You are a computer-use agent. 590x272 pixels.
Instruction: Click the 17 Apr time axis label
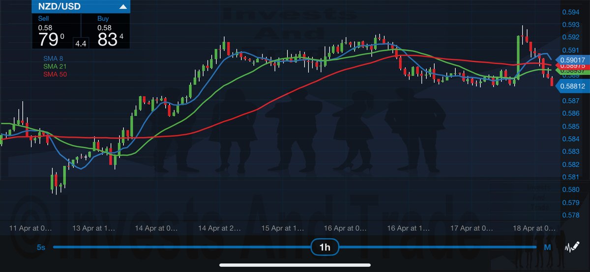tap(472, 228)
